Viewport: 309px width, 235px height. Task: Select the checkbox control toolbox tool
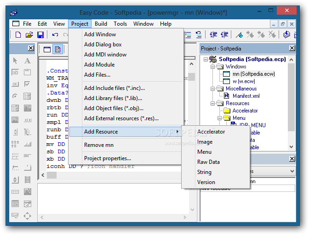pos(27,84)
